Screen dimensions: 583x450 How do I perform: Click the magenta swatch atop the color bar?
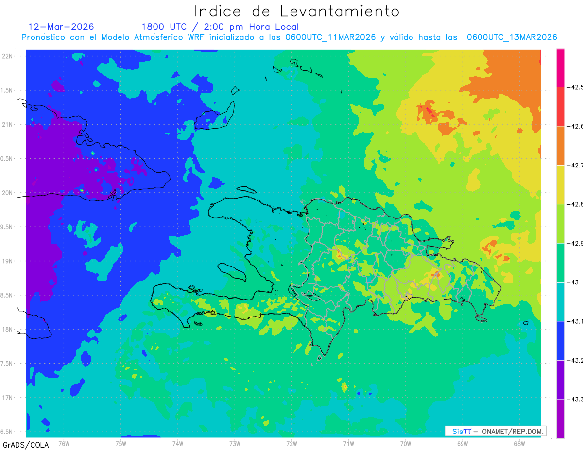[x=560, y=68]
